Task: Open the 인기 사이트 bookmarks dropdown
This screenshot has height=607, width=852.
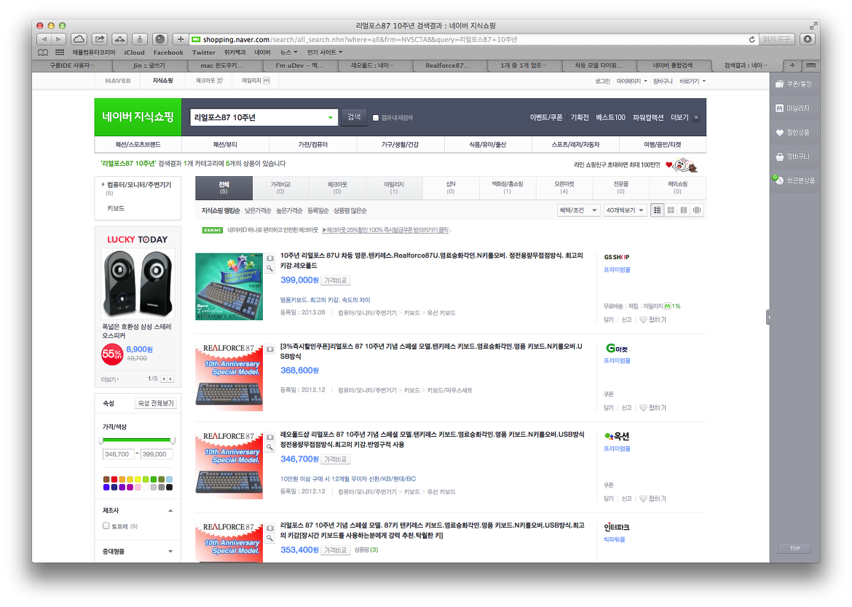Action: (324, 52)
